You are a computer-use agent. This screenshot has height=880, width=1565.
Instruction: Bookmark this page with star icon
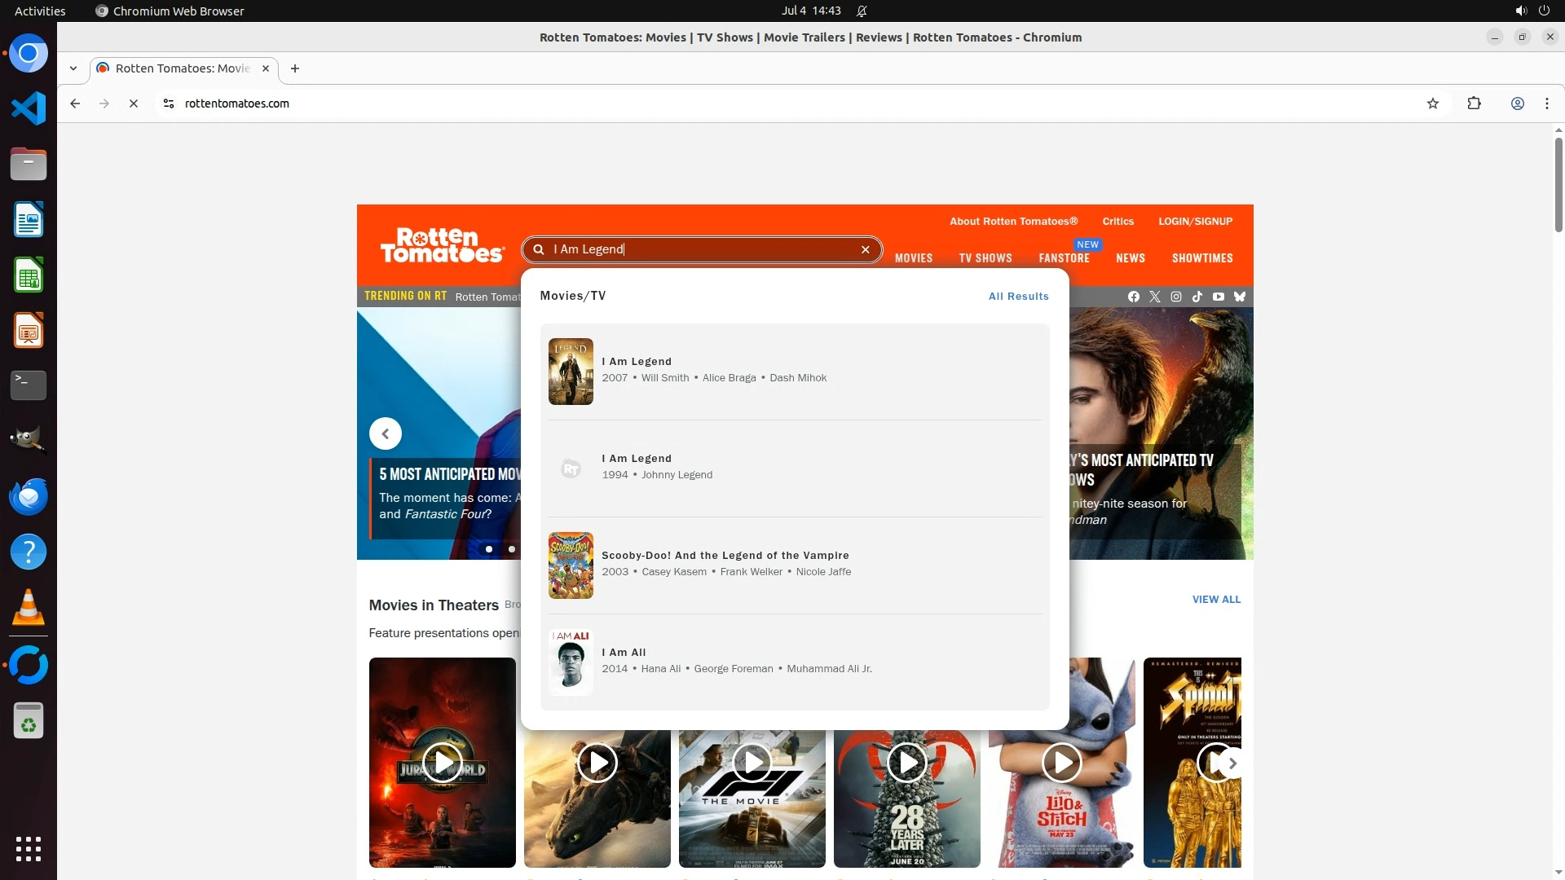[1433, 103]
